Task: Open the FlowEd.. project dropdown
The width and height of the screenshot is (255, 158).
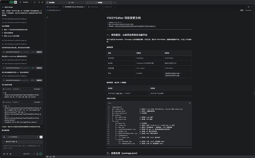Action: pyautogui.click(x=27, y=2)
